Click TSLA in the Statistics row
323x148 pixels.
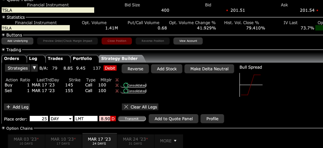[x=36, y=28]
